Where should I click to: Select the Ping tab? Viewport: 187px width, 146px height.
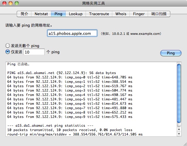coord(58,14)
